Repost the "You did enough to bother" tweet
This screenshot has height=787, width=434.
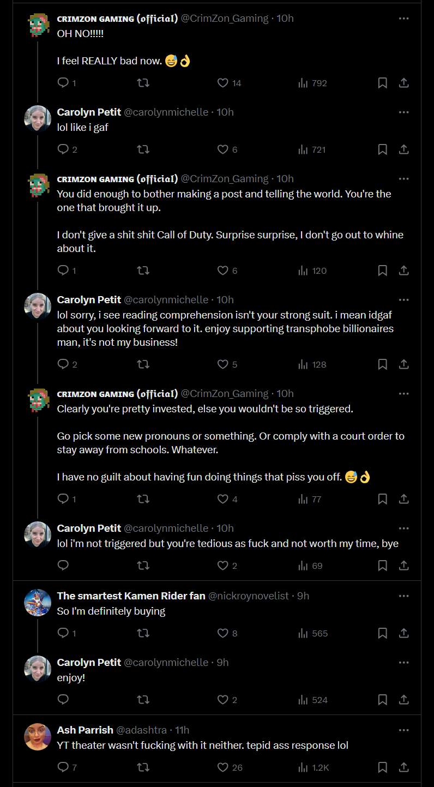coord(143,271)
